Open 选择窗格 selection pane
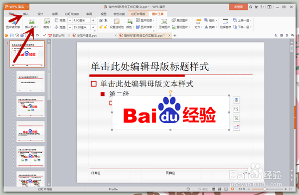This screenshot has width=299, height=195. point(225,24)
